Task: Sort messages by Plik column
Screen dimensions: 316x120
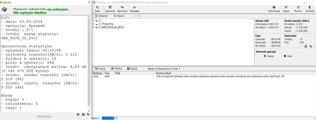Action: pyautogui.click(x=135, y=73)
